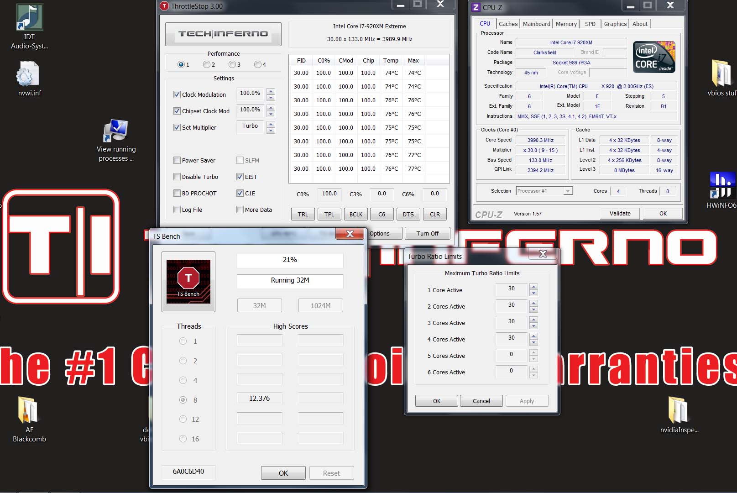The width and height of the screenshot is (737, 493).
Task: Click the TRL button in ThrottleStop
Action: pyautogui.click(x=303, y=214)
